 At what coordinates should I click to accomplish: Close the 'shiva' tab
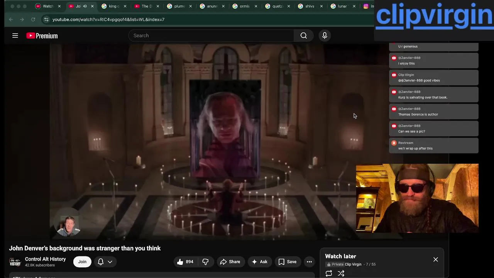click(x=321, y=6)
